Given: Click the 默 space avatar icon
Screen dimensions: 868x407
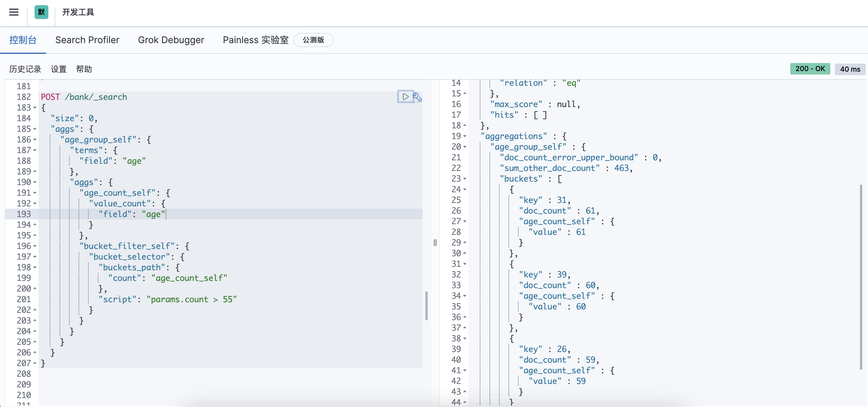Looking at the screenshot, I should pos(41,12).
